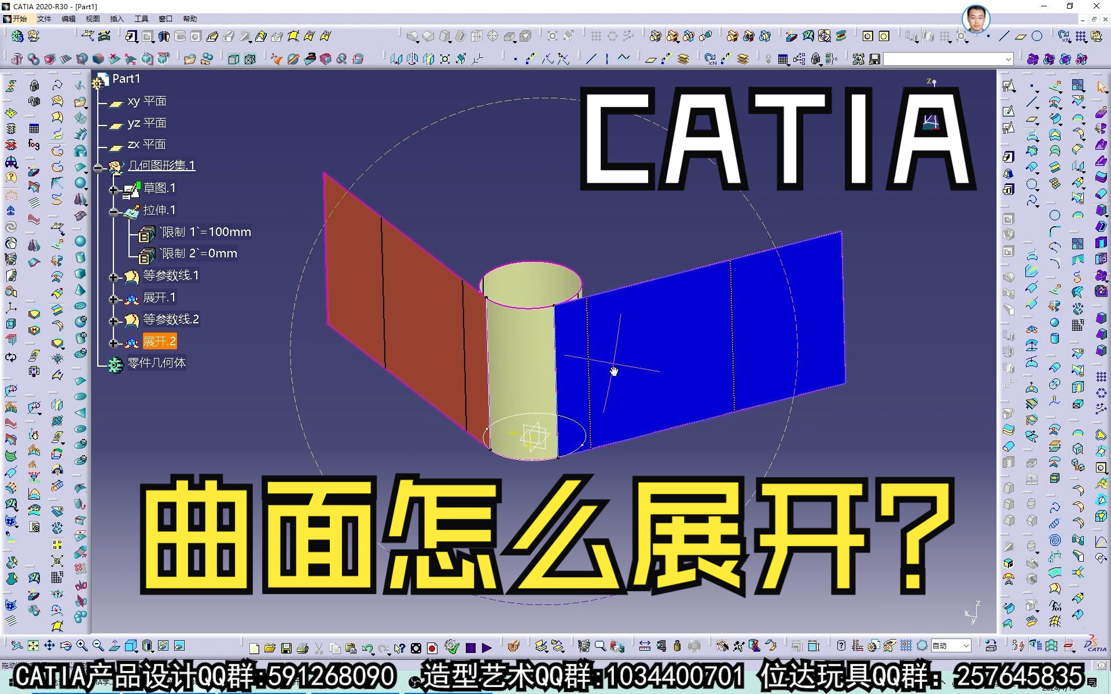Click the Select arrow icon at top right
The width and height of the screenshot is (1111, 694).
(1101, 86)
